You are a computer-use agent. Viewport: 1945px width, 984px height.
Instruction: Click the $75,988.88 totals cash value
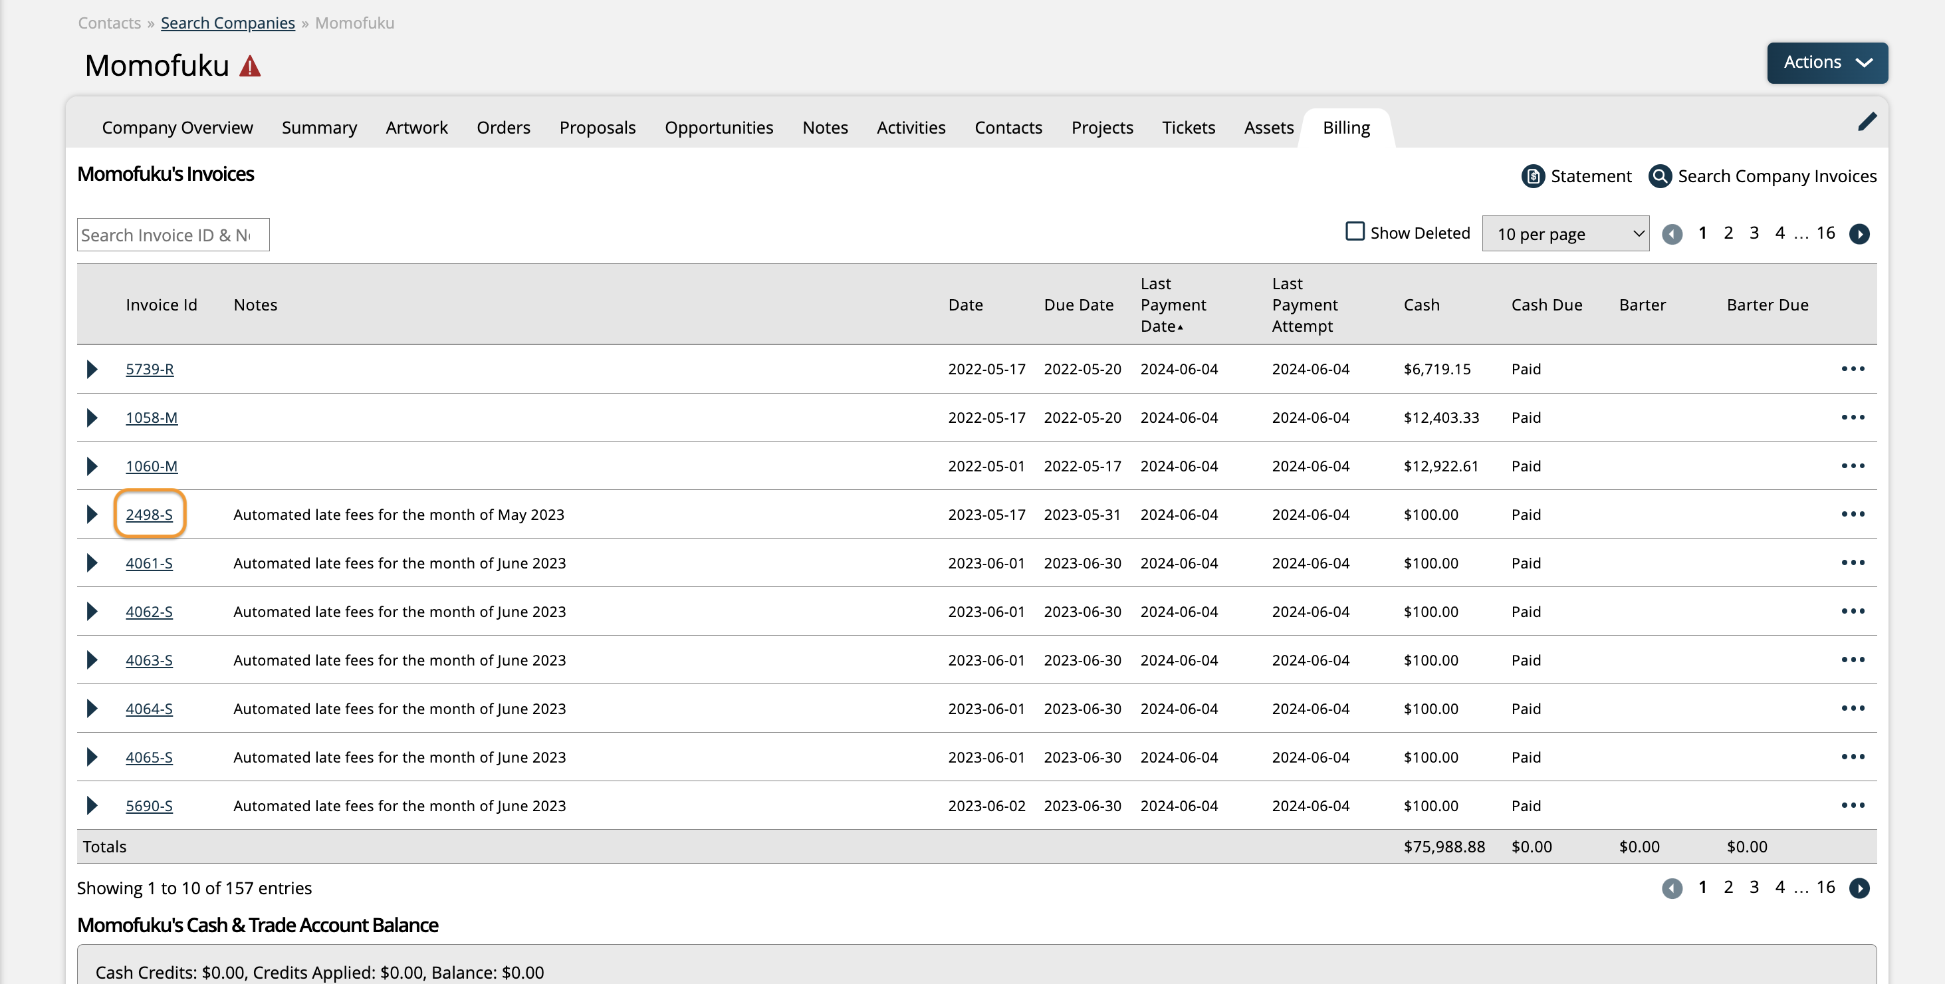click(1444, 846)
